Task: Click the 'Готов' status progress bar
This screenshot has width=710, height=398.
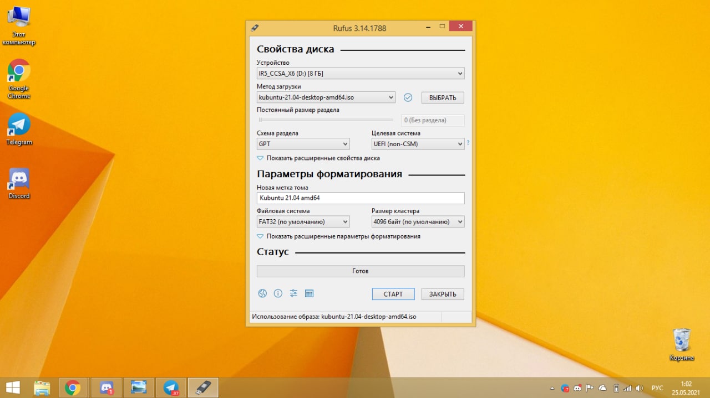Action: point(361,271)
